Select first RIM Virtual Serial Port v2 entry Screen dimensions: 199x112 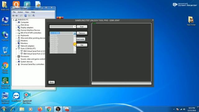point(34,51)
